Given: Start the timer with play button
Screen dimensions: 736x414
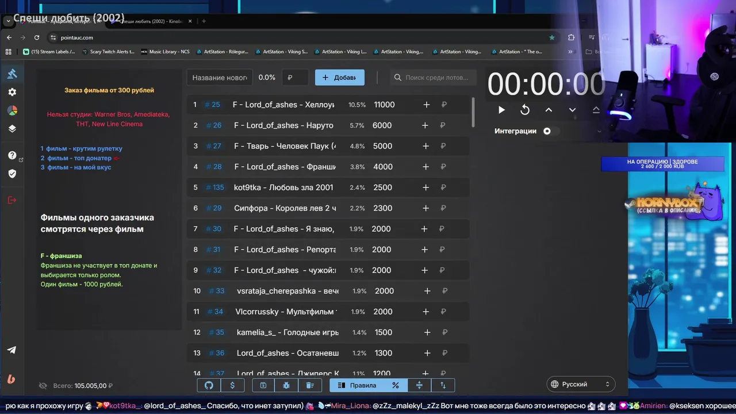Looking at the screenshot, I should click(501, 110).
